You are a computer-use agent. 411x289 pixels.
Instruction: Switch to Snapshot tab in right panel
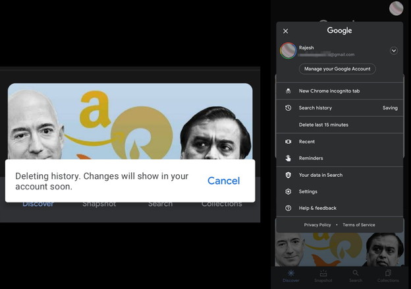323,276
